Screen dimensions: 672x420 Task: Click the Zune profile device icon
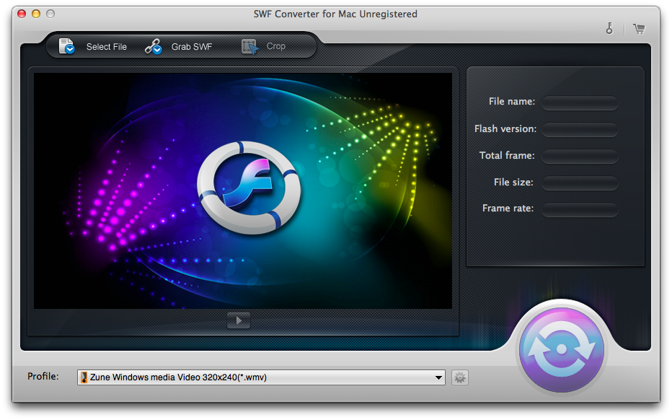coord(84,377)
